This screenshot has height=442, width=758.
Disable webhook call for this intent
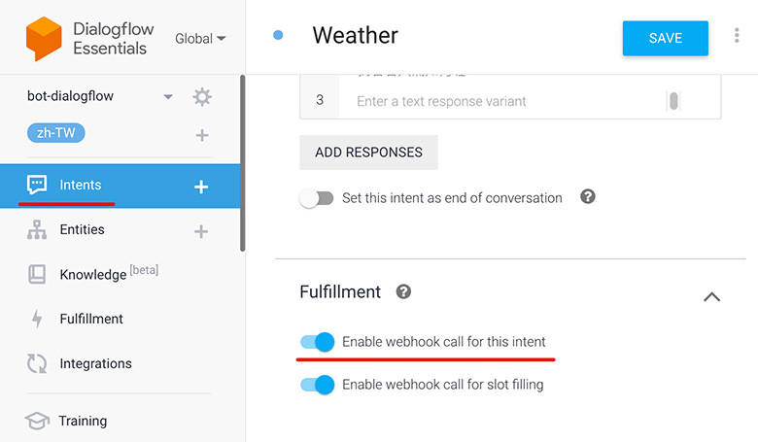point(318,342)
